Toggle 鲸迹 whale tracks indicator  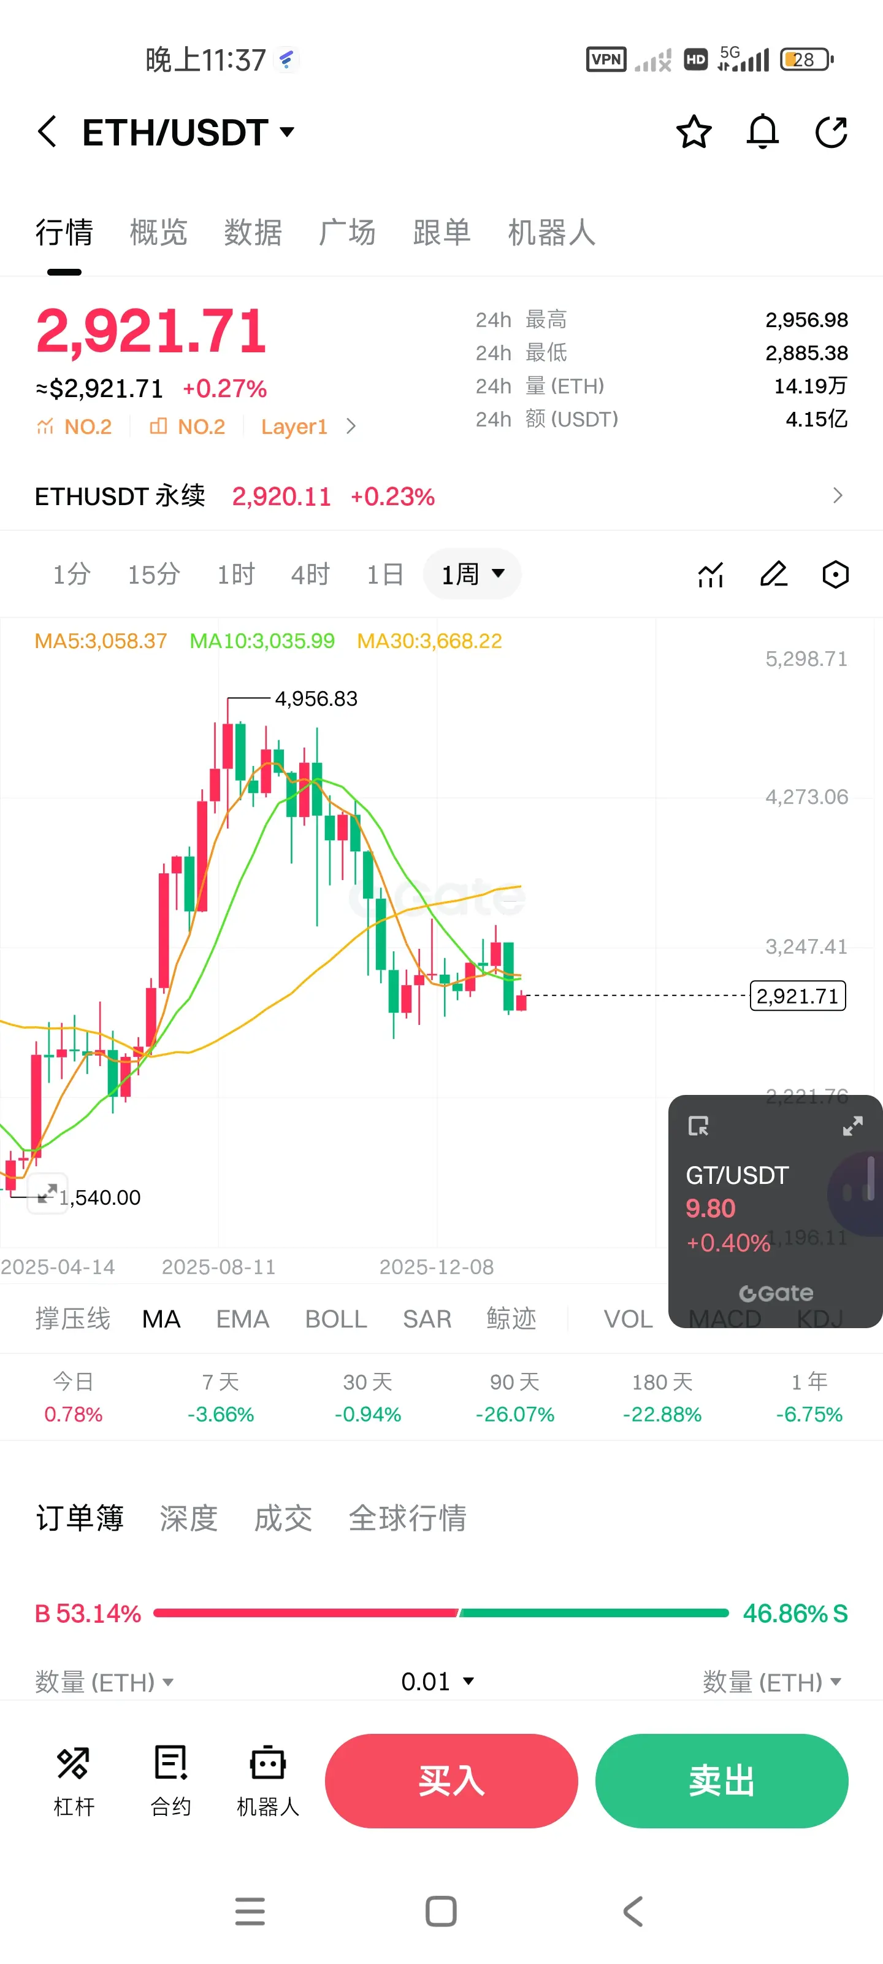point(511,1318)
